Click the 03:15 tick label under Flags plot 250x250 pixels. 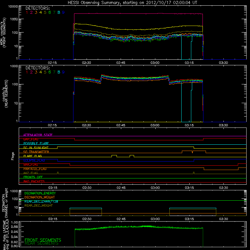pyautogui.click(x=189, y=188)
